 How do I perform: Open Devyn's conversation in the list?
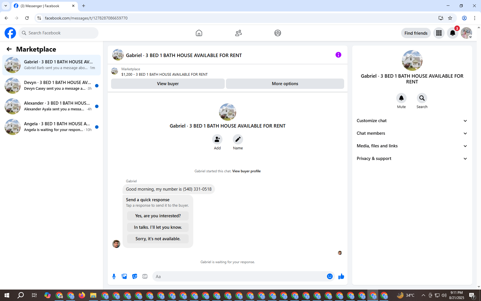(52, 86)
